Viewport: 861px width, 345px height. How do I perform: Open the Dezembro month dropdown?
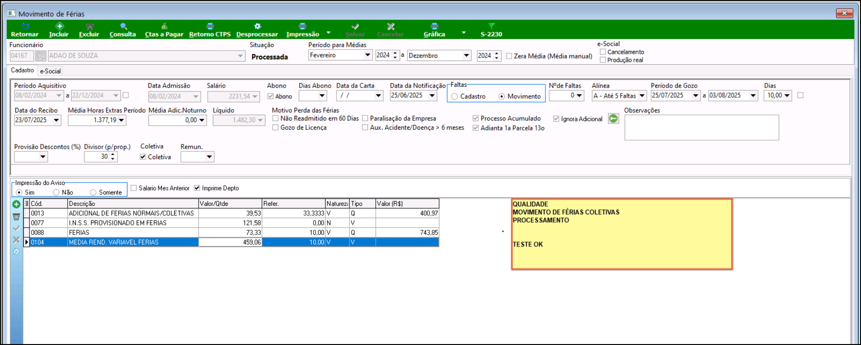coord(466,55)
